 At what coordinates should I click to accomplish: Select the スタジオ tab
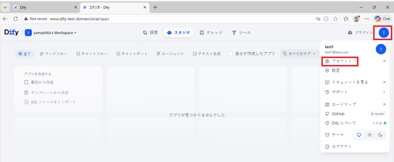pyautogui.click(x=179, y=32)
